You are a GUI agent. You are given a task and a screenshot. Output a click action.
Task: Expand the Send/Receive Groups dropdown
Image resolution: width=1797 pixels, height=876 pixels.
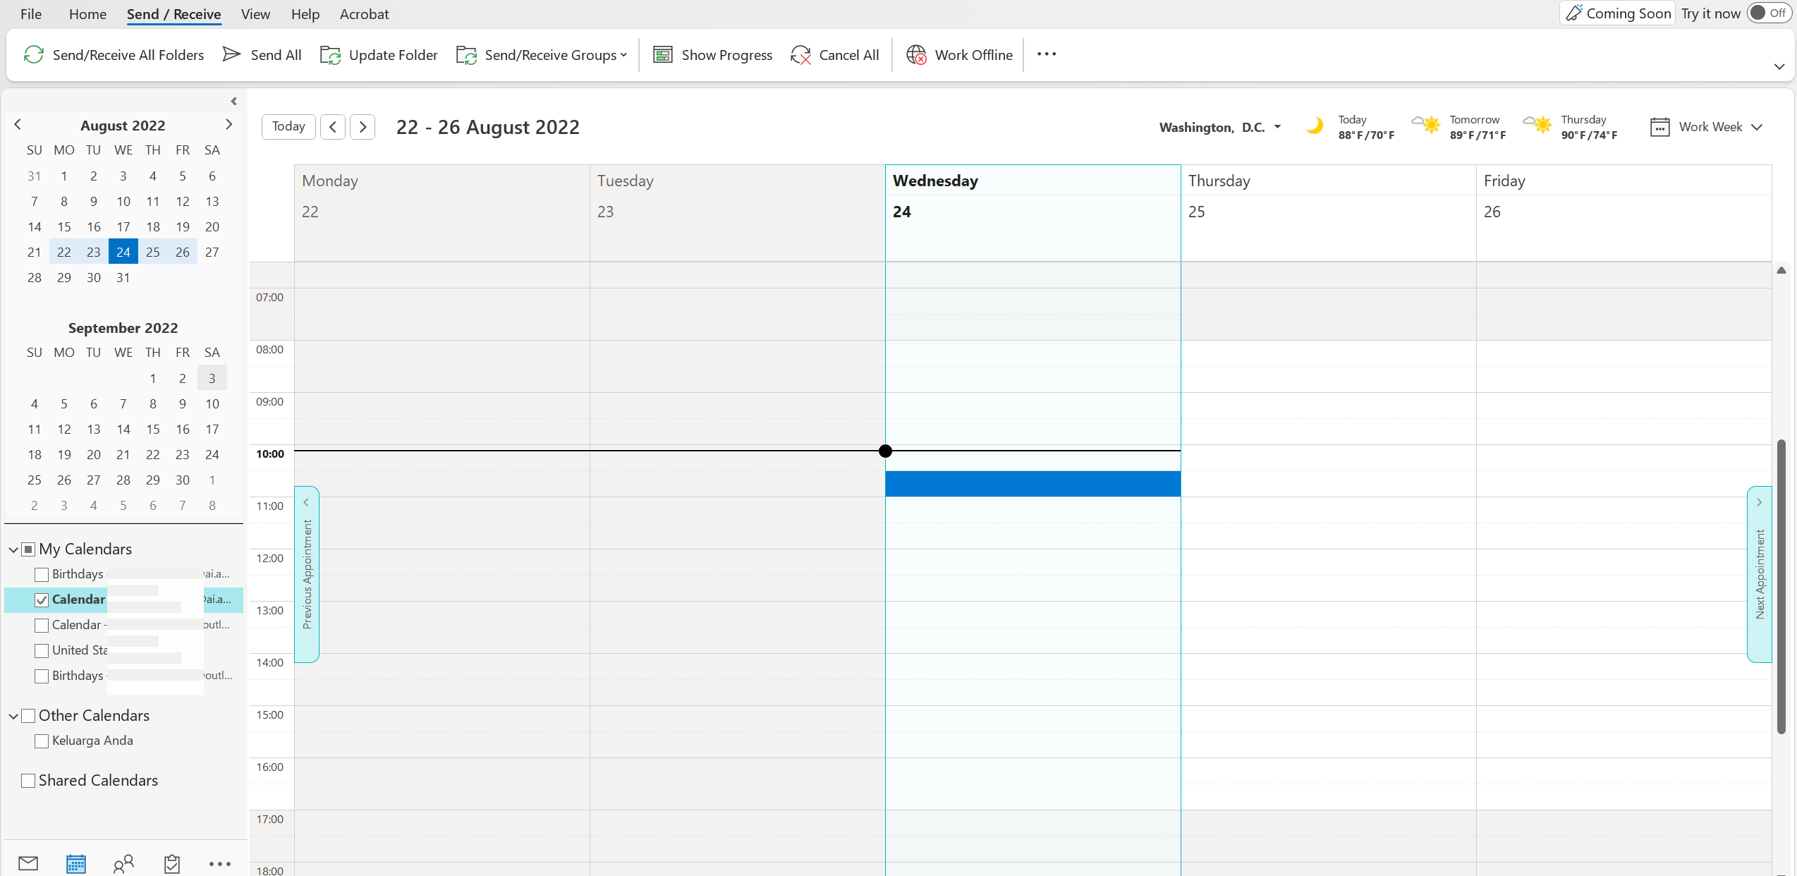pos(622,54)
